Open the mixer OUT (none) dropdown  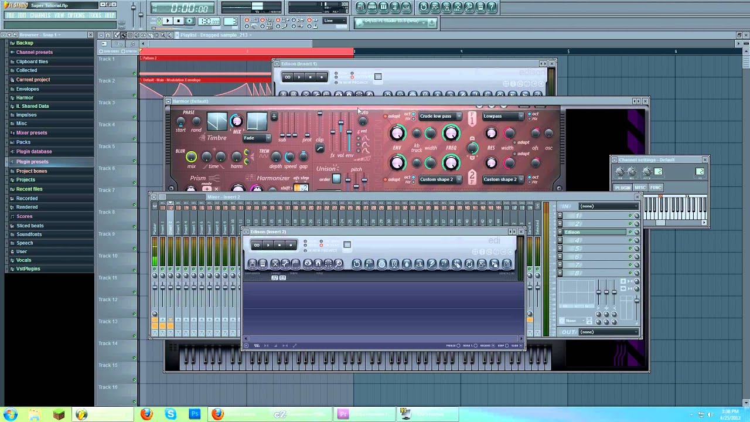(x=608, y=332)
